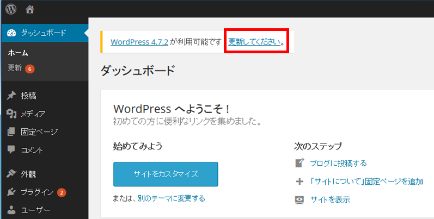Viewport: 434px width, 219px height.
Task: Open the コメント menu
Action: click(x=32, y=150)
